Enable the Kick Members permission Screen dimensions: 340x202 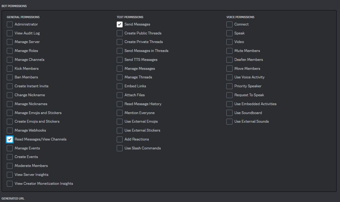10,69
